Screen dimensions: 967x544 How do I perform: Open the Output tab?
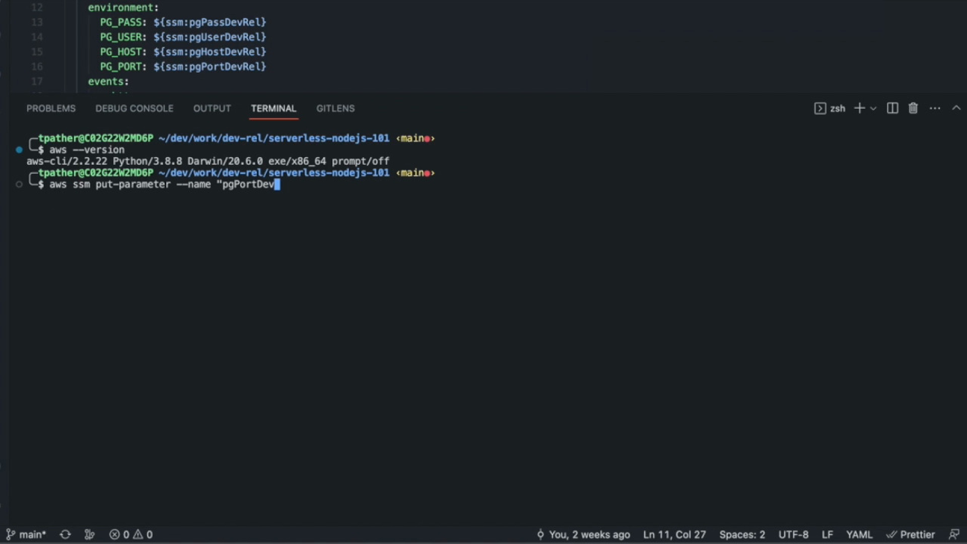point(212,108)
